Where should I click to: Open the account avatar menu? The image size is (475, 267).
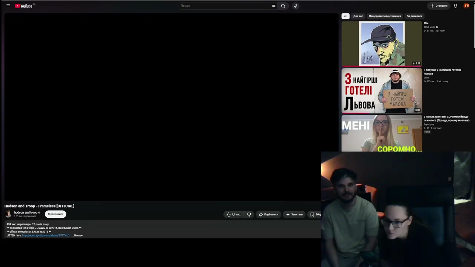[x=466, y=6]
